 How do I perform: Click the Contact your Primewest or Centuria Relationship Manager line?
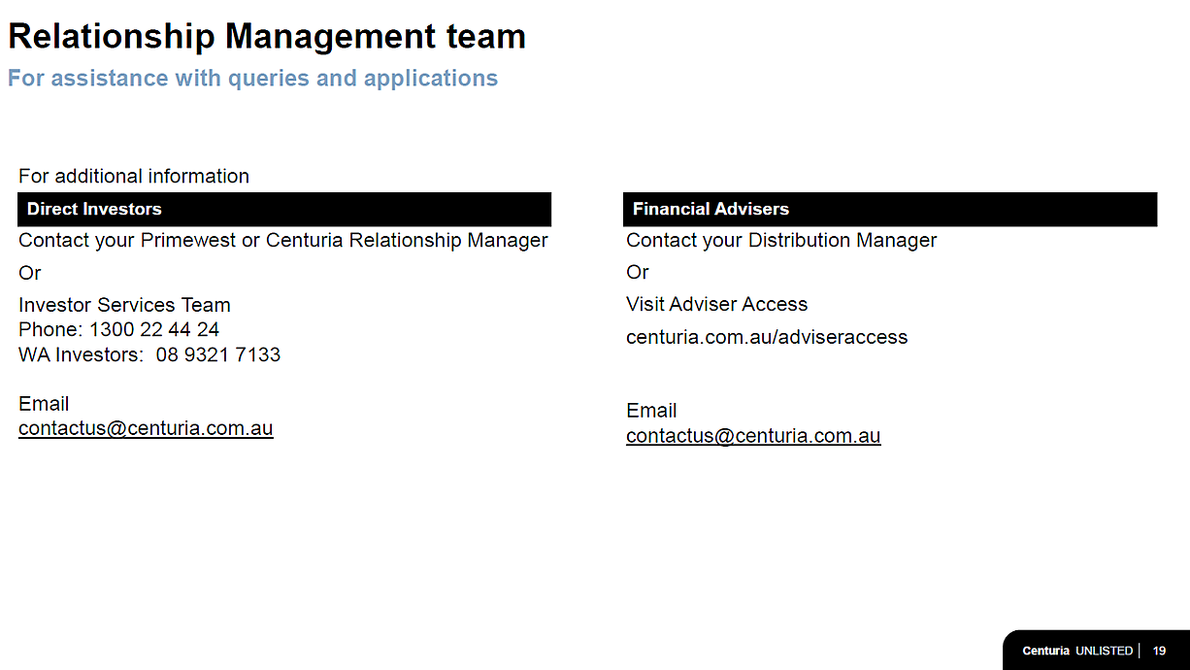click(283, 240)
